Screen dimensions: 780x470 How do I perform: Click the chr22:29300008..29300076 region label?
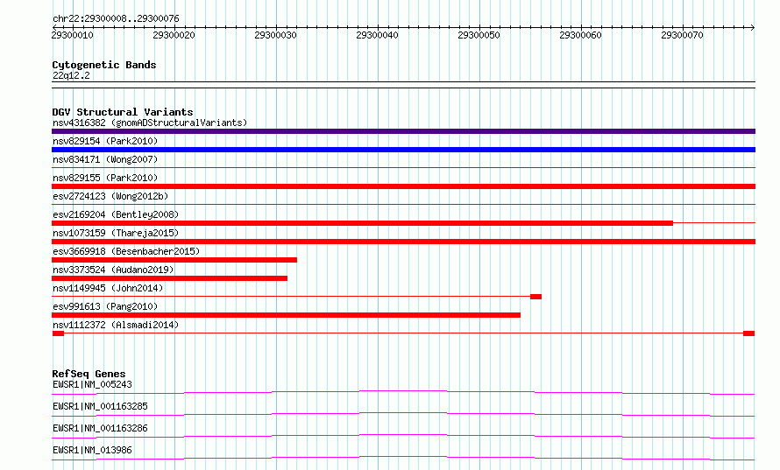tap(116, 18)
